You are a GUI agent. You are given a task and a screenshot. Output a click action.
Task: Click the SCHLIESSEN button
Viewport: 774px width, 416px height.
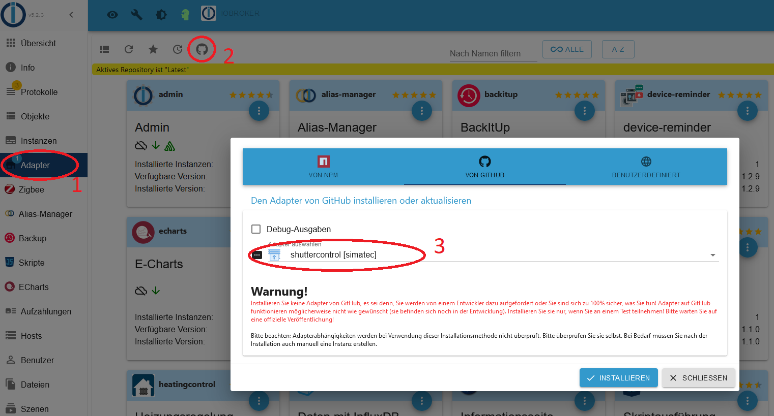698,378
